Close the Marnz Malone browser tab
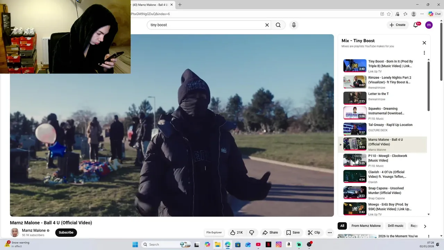The height and width of the screenshot is (250, 444). (172, 5)
